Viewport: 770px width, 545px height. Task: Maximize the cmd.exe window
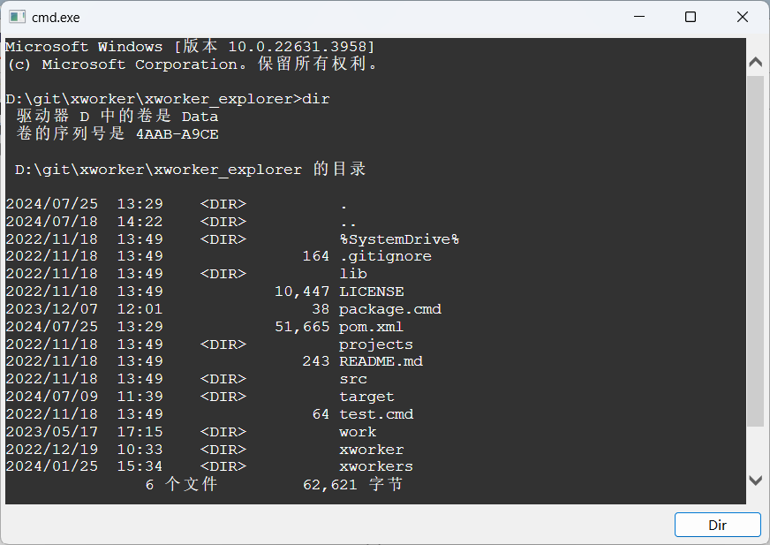[691, 17]
